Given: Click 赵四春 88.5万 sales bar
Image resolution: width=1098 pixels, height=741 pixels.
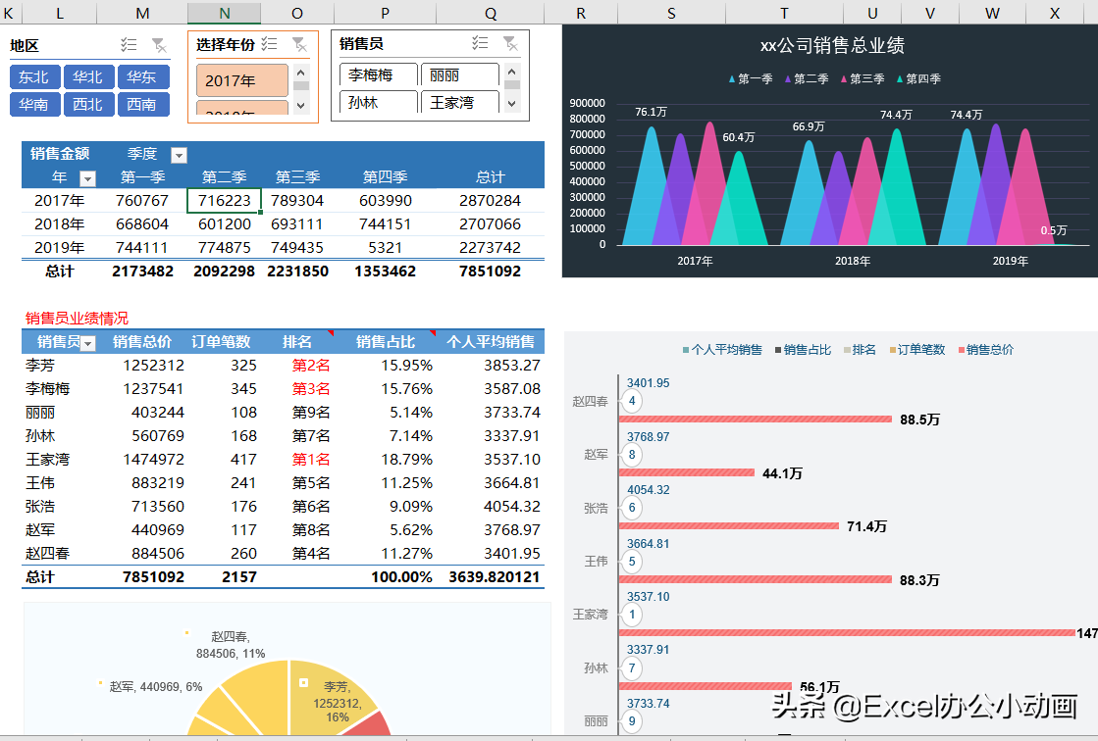Looking at the screenshot, I should pyautogui.click(x=756, y=420).
